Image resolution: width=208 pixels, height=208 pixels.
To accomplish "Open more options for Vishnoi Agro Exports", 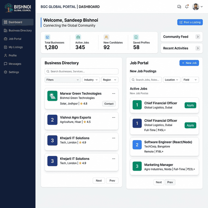I will (113, 117).
